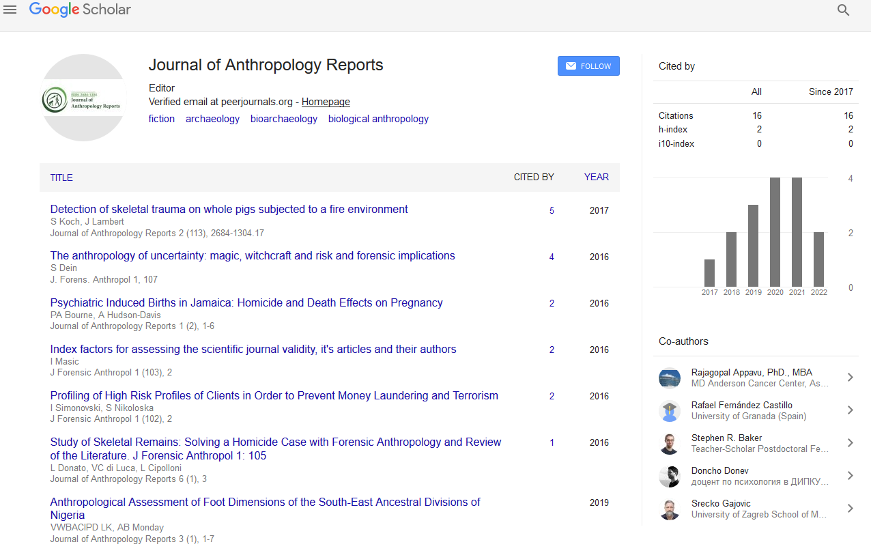871x553 pixels.
Task: Click the i10-index row label
Action: 676,144
